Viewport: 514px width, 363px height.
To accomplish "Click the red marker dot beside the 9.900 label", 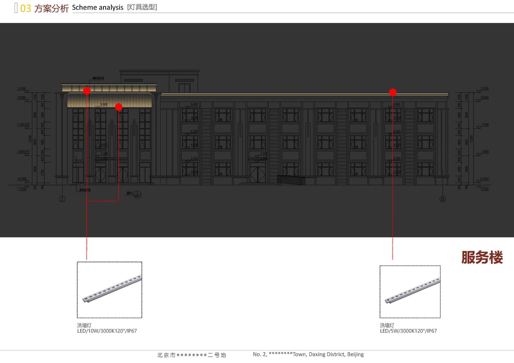I will [119, 107].
